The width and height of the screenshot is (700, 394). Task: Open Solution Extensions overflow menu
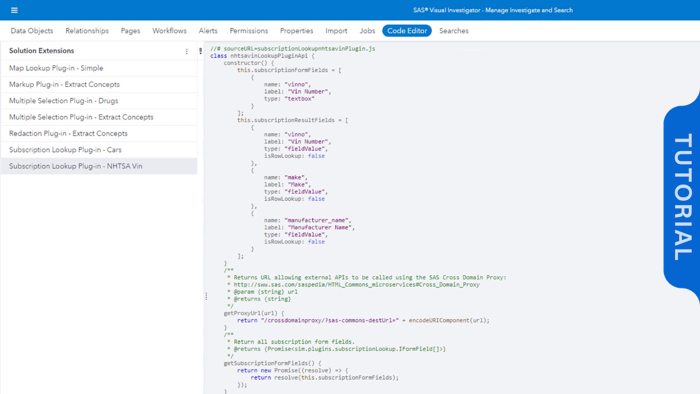pos(186,51)
